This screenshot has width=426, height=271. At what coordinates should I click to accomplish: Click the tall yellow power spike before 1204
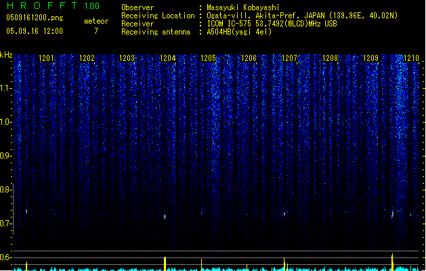(x=165, y=264)
